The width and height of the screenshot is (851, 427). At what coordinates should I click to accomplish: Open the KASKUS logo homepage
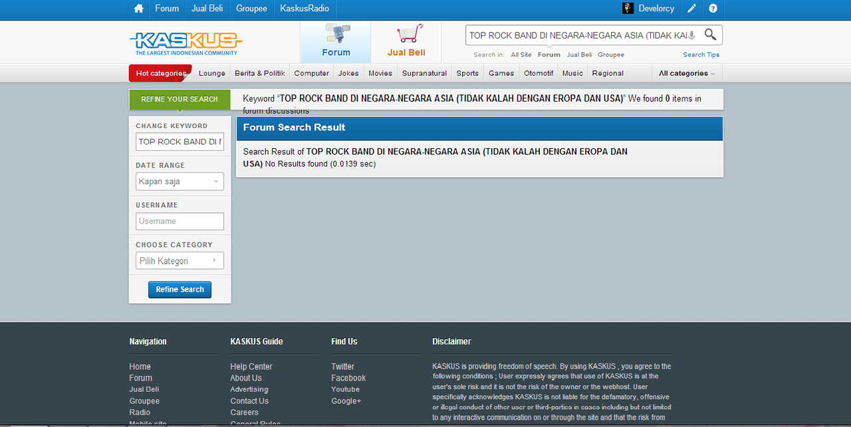[x=185, y=43]
